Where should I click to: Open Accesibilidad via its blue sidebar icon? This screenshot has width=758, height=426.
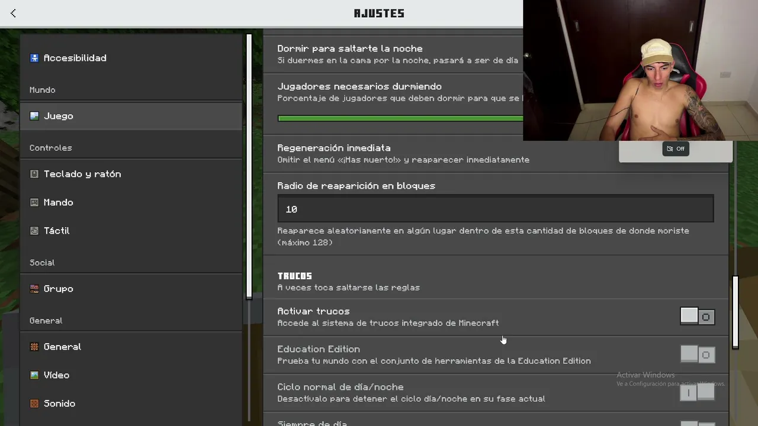(34, 58)
